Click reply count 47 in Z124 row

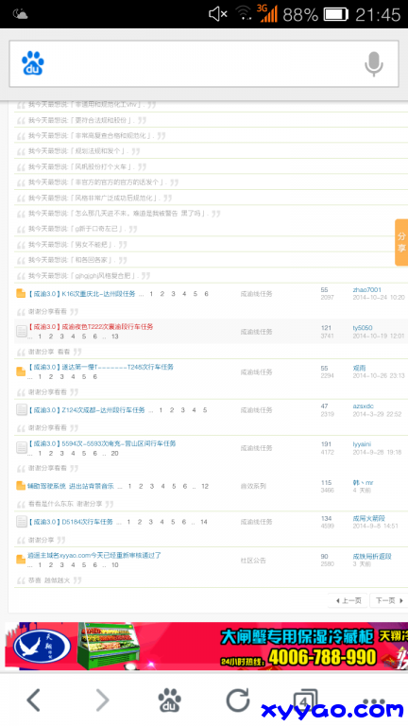click(324, 406)
